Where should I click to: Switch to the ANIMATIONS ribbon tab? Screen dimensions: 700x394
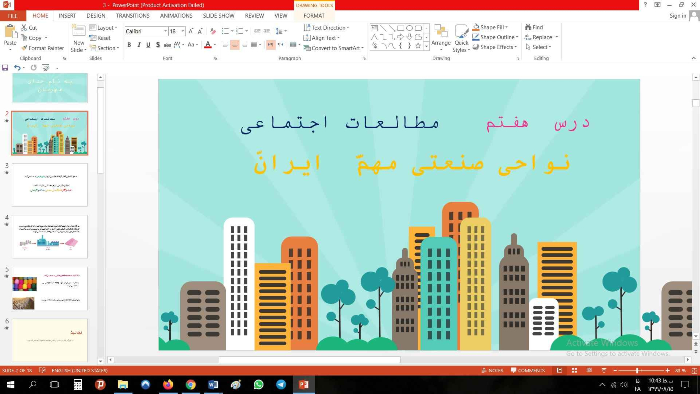(176, 16)
